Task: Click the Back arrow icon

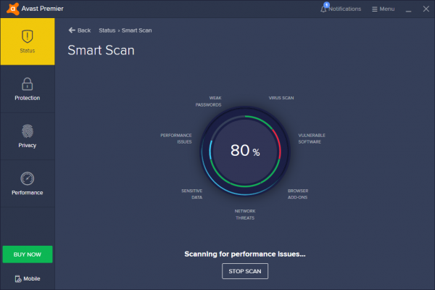Action: click(72, 30)
